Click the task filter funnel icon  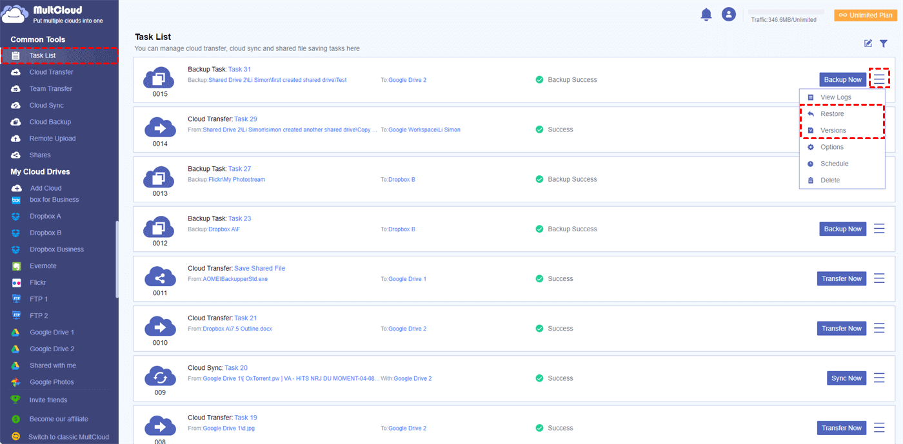click(884, 43)
